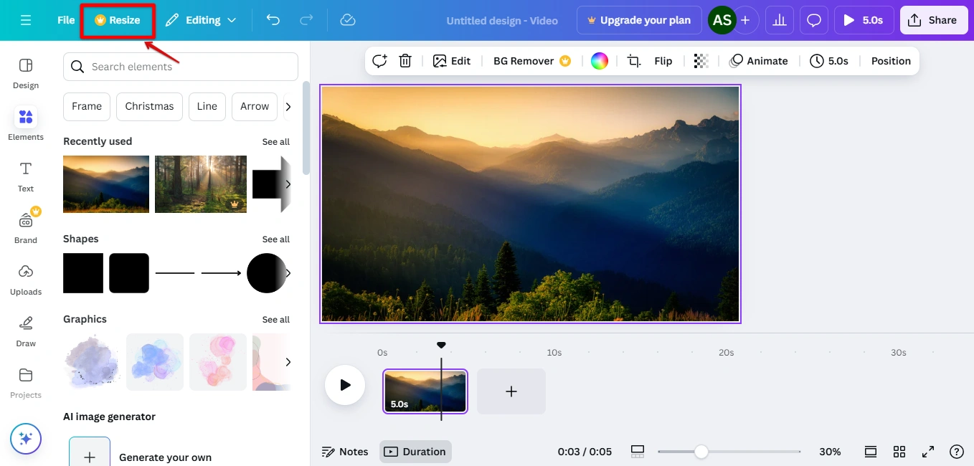Viewport: 974px width, 466px height.
Task: Open the Design sidebar tab
Action: (x=26, y=73)
